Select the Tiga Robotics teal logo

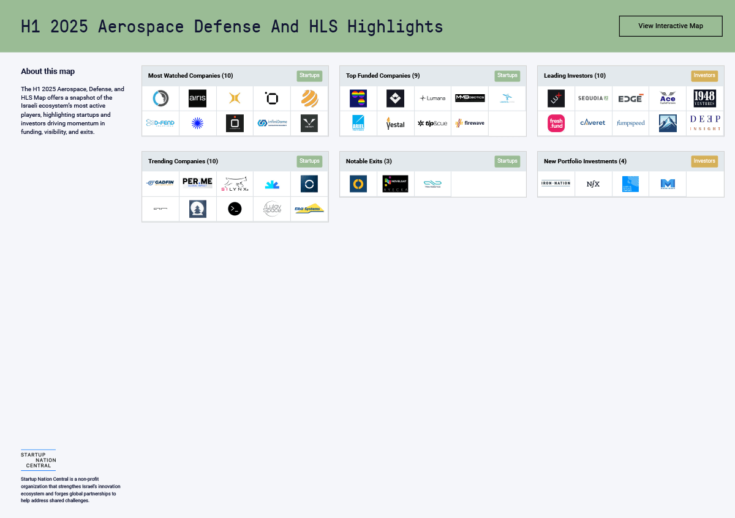point(432,183)
